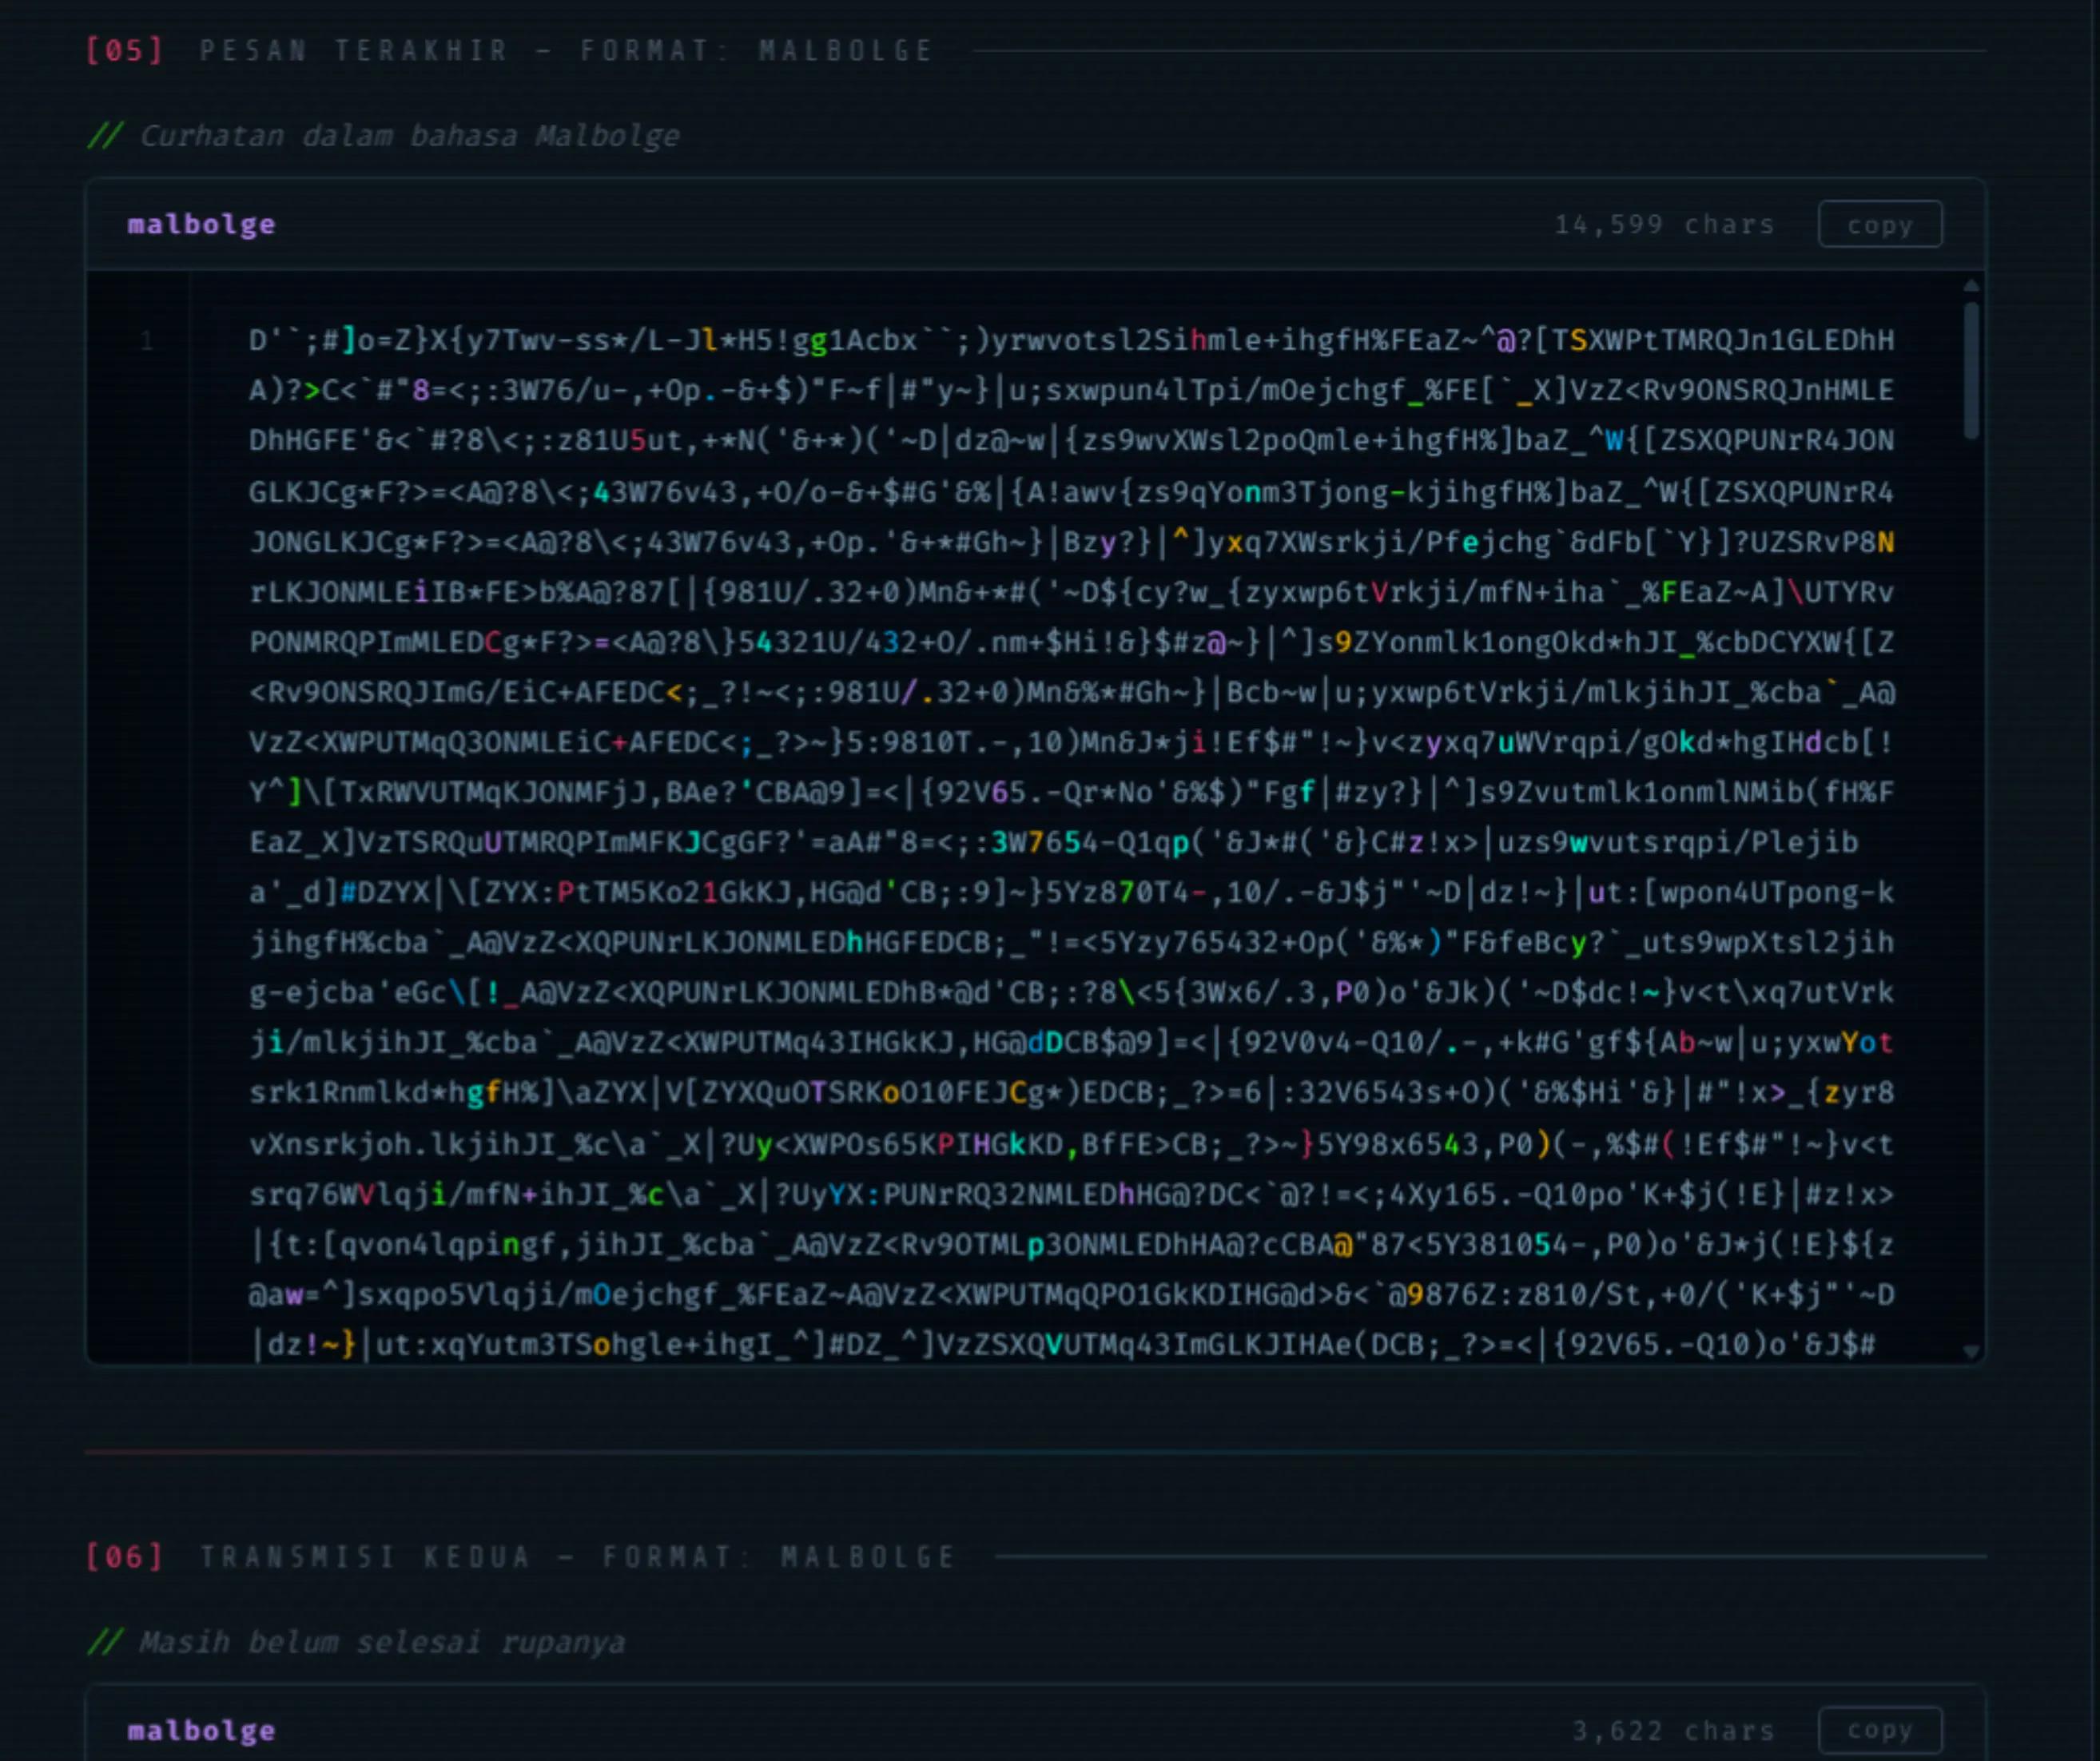Click code line starting with |{t:[qvon4lqpingf

(x=1072, y=1244)
